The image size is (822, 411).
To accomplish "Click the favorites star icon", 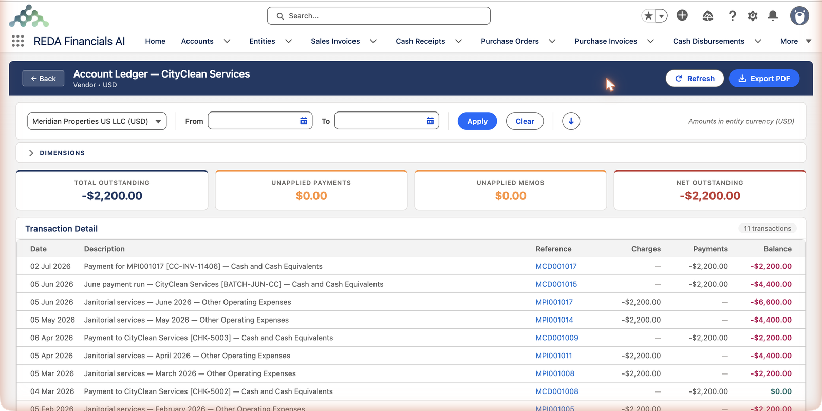I will coord(649,16).
